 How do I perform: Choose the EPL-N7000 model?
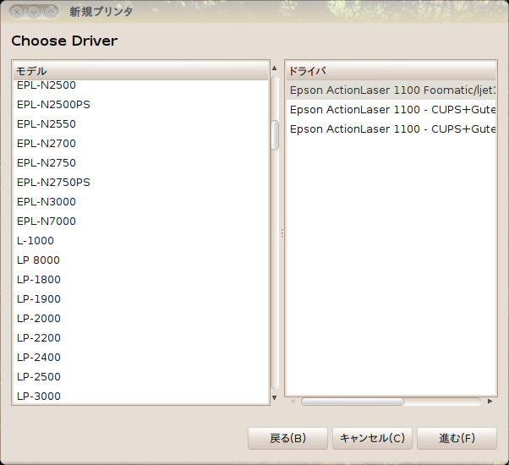coord(141,222)
